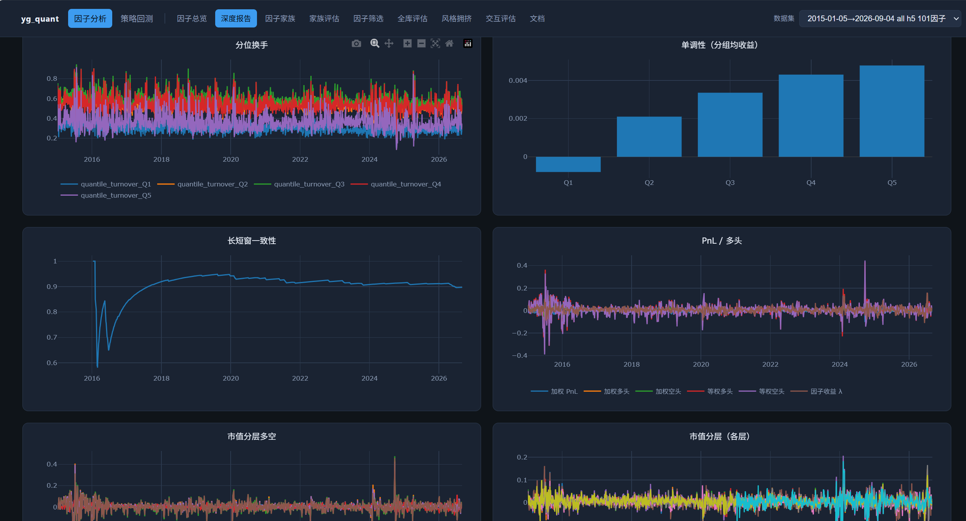
Task: Switch to the 策略回测 main tab
Action: click(137, 19)
